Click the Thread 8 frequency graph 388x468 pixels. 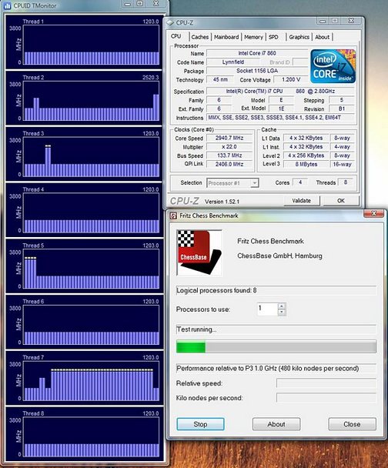91,437
